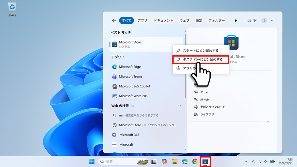Open the battery status tray icon
Image resolution: width=297 pixels, height=167 pixels.
[272, 161]
